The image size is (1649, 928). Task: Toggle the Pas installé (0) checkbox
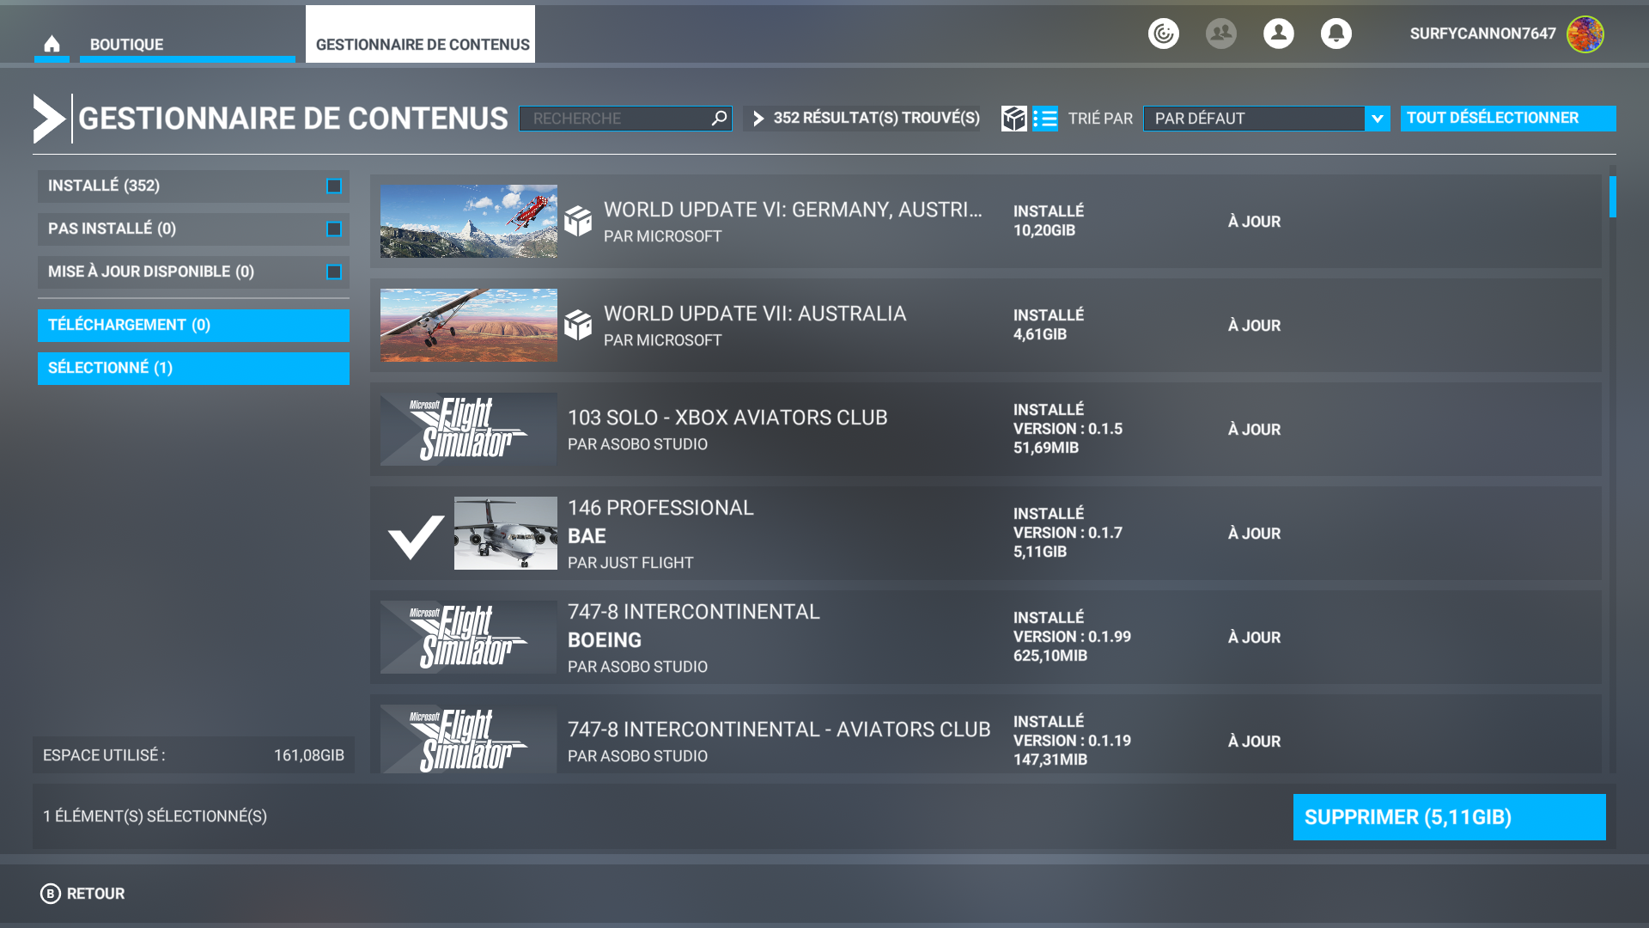point(334,229)
